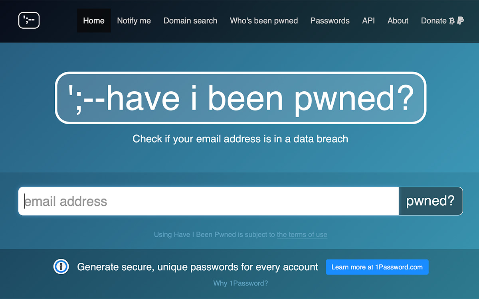Click the 'Generate secure, unique passwords' text
Viewport: 479px width, 299px height.
pos(198,267)
